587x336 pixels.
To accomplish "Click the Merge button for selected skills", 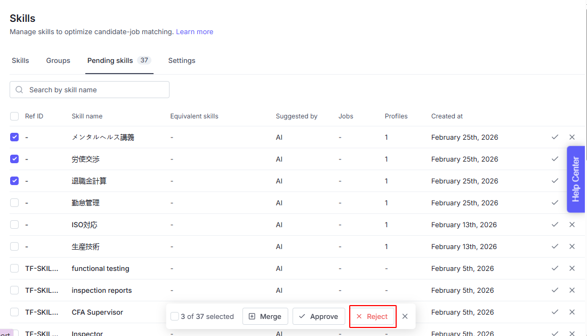I will (x=266, y=316).
